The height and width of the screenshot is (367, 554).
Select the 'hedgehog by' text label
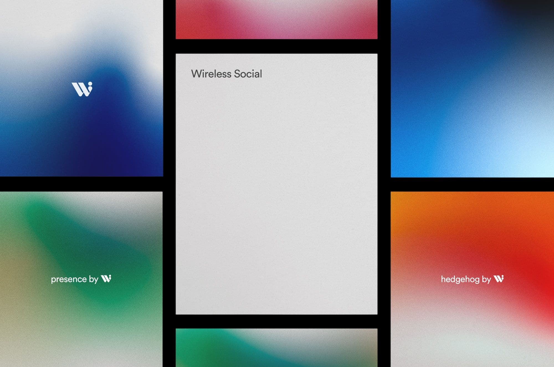coord(466,279)
